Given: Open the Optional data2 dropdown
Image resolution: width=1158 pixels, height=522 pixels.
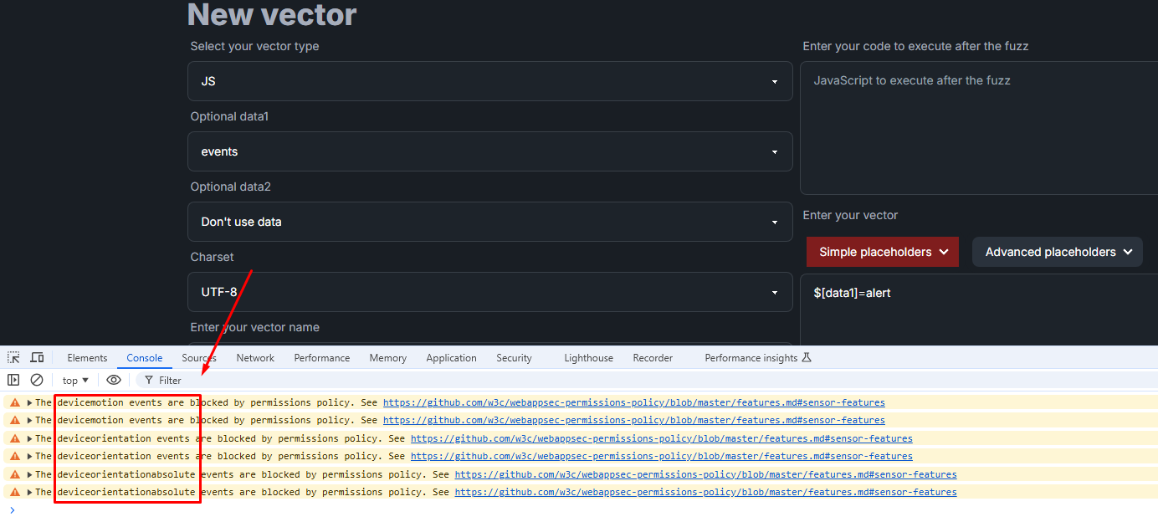Looking at the screenshot, I should pos(489,222).
